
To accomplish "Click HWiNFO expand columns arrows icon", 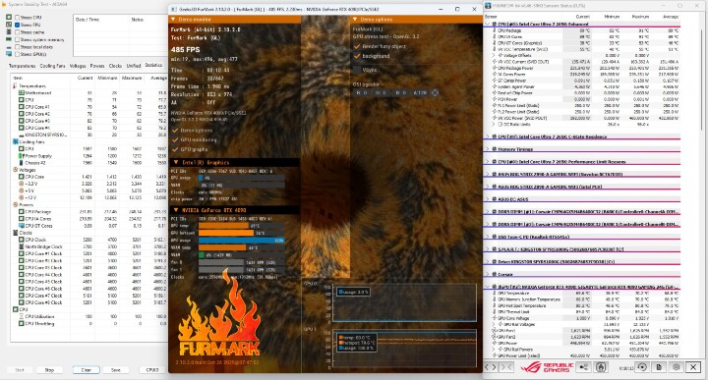I will pos(491,367).
